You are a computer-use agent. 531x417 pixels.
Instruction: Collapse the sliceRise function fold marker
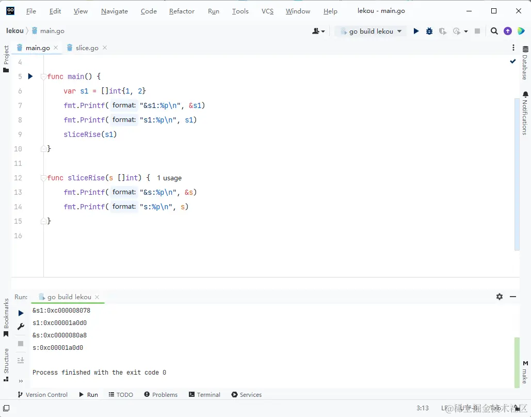click(43, 178)
